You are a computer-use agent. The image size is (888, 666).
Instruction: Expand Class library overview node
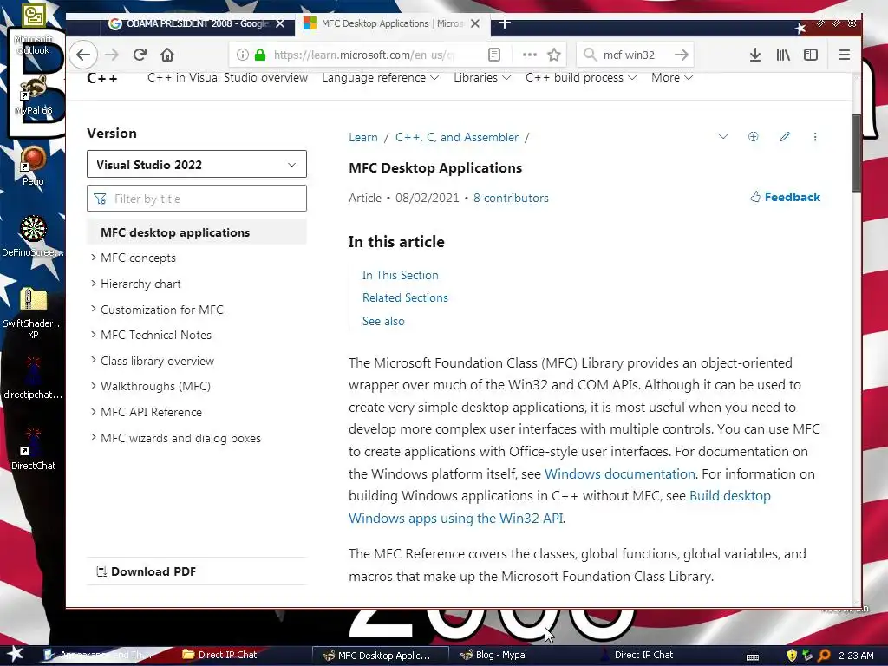tap(94, 361)
